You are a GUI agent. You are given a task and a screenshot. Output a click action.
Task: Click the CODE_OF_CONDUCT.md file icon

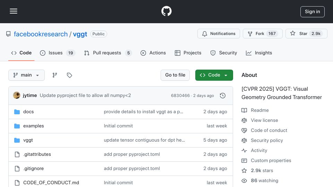[x=17, y=182]
